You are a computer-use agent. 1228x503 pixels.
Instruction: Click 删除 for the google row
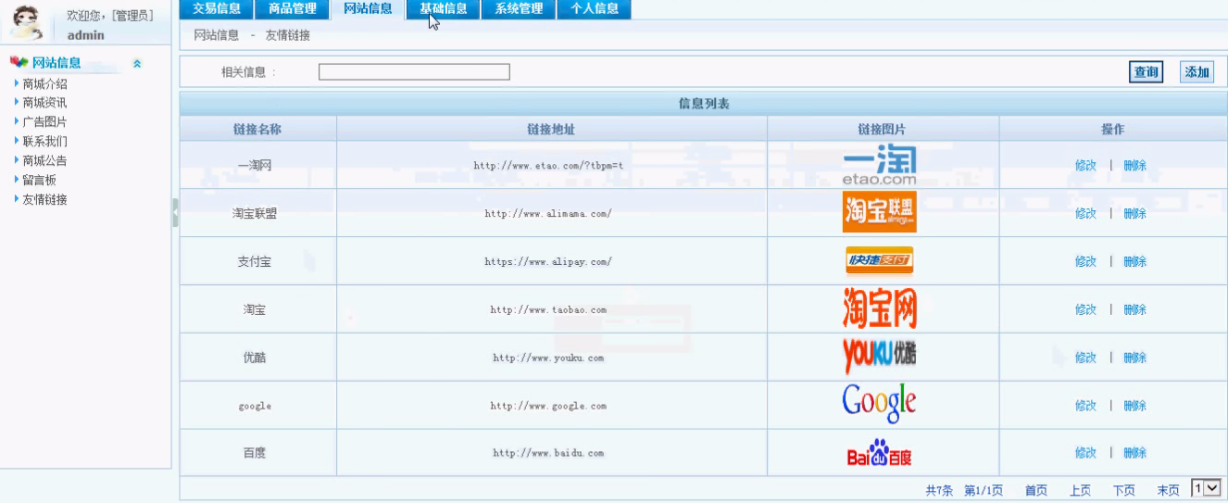point(1134,406)
